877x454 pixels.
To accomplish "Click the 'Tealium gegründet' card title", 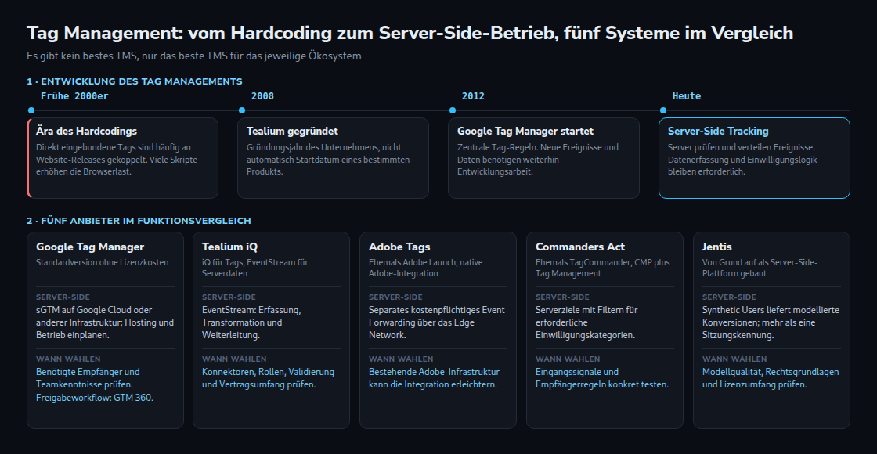I will tap(292, 132).
